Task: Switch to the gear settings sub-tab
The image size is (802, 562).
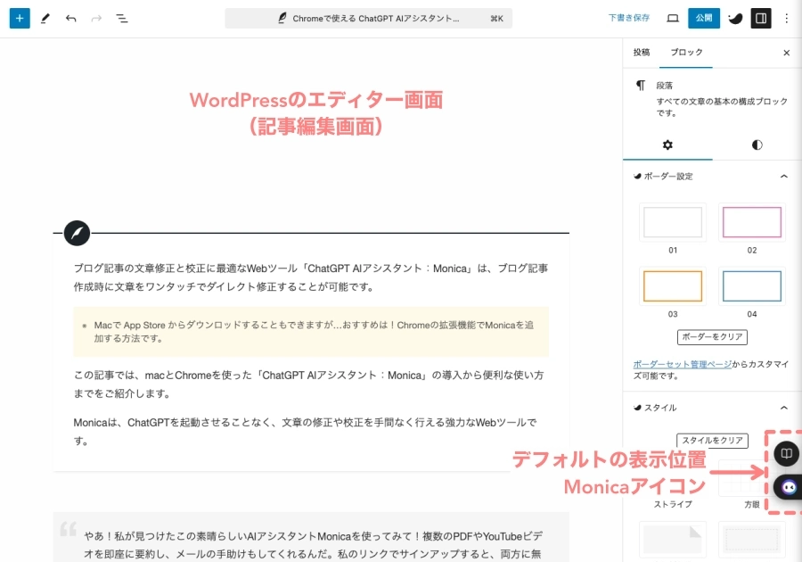Action: click(667, 145)
